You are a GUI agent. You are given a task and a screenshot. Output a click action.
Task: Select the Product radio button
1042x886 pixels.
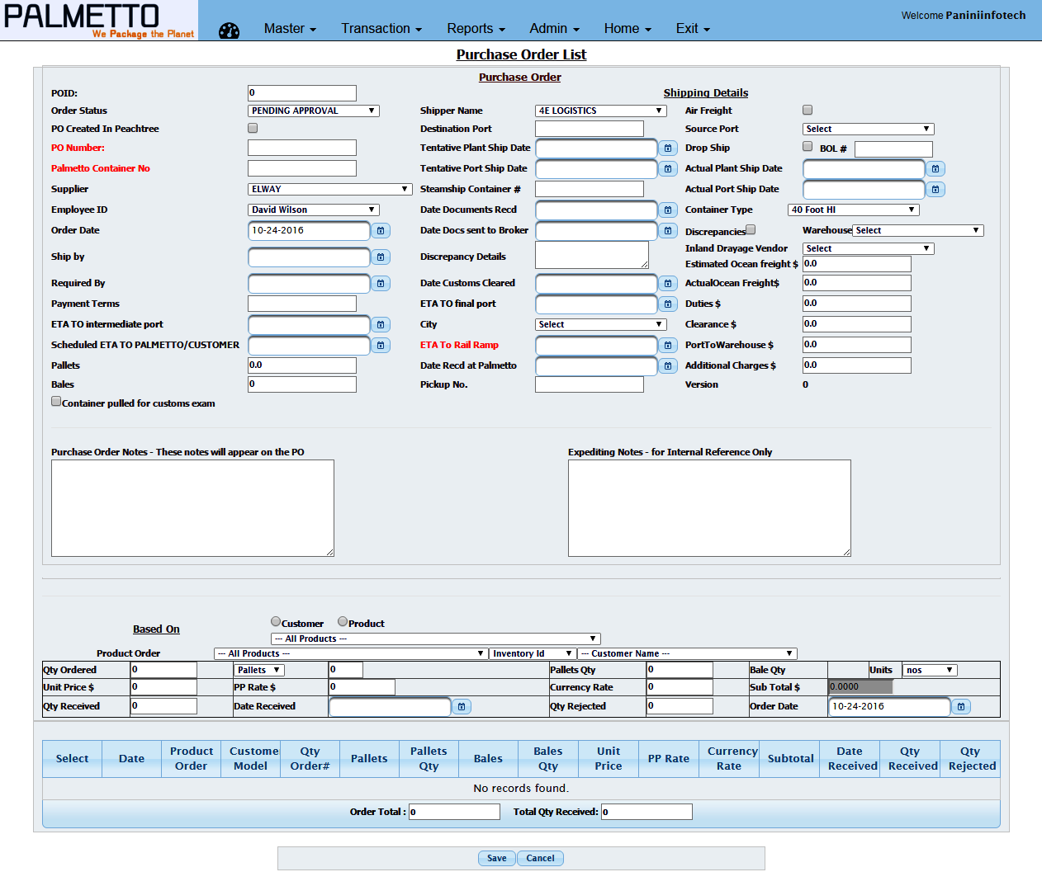pos(343,622)
